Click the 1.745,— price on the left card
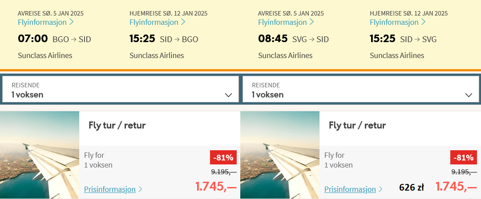The height and width of the screenshot is (199, 481). point(216,187)
